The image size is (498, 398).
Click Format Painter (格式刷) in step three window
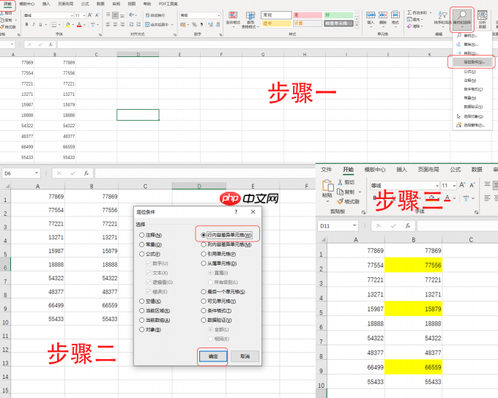(x=348, y=201)
